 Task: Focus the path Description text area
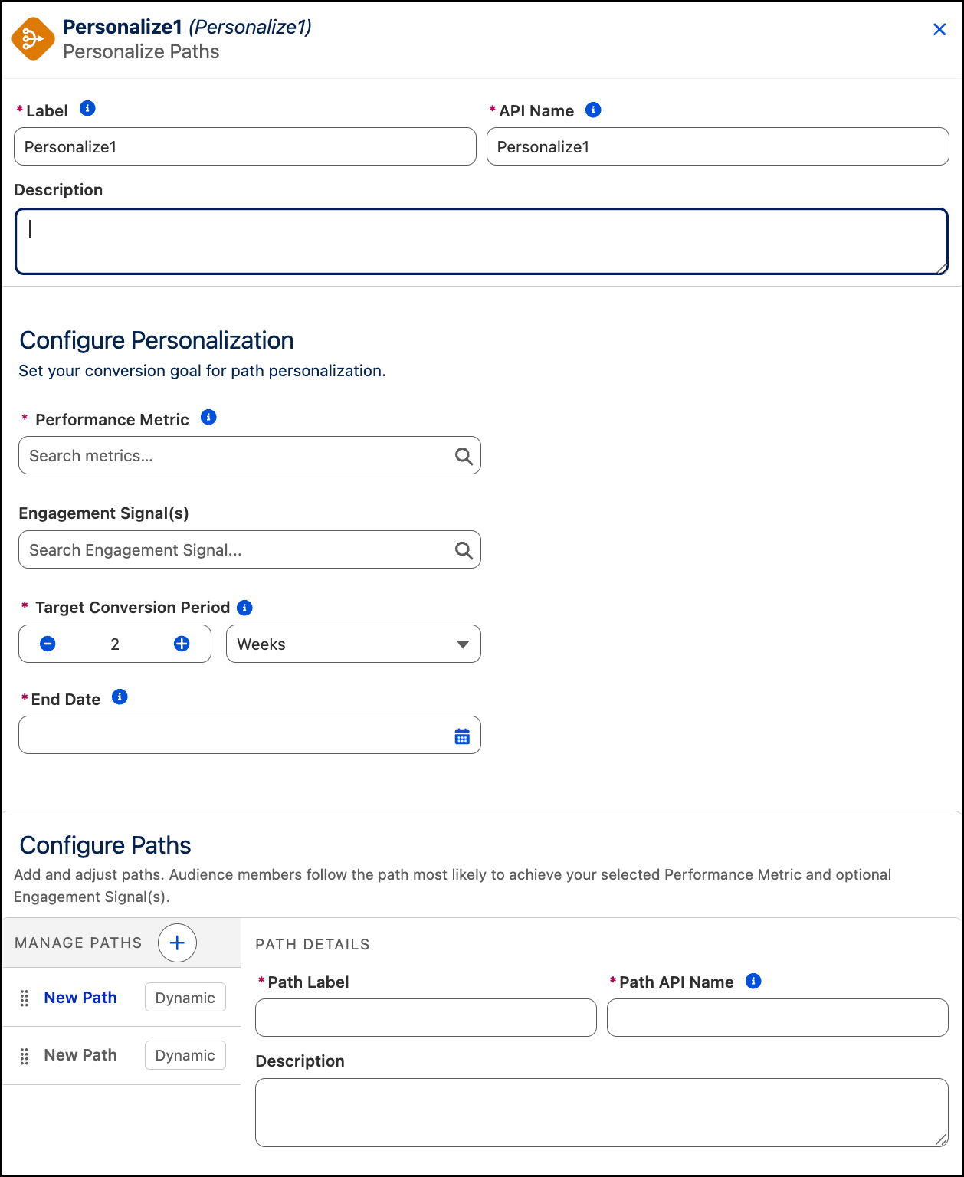[x=602, y=1113]
